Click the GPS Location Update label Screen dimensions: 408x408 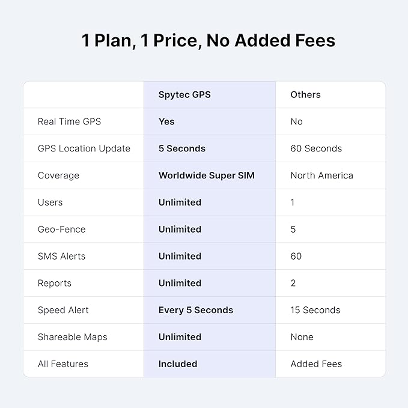pos(84,148)
